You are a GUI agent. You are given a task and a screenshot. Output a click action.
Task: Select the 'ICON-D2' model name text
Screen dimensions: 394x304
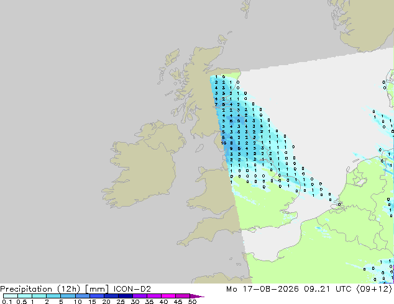tap(132, 288)
